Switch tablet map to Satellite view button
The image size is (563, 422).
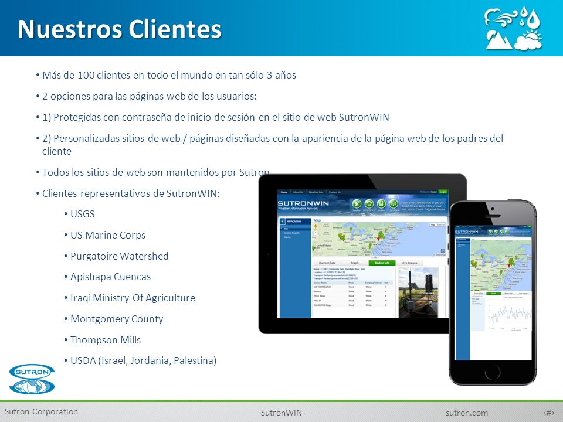pyautogui.click(x=441, y=225)
